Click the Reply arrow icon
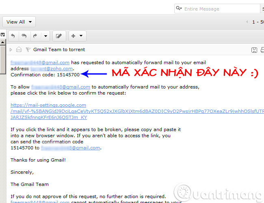264x203 pixels. (x=13, y=36)
